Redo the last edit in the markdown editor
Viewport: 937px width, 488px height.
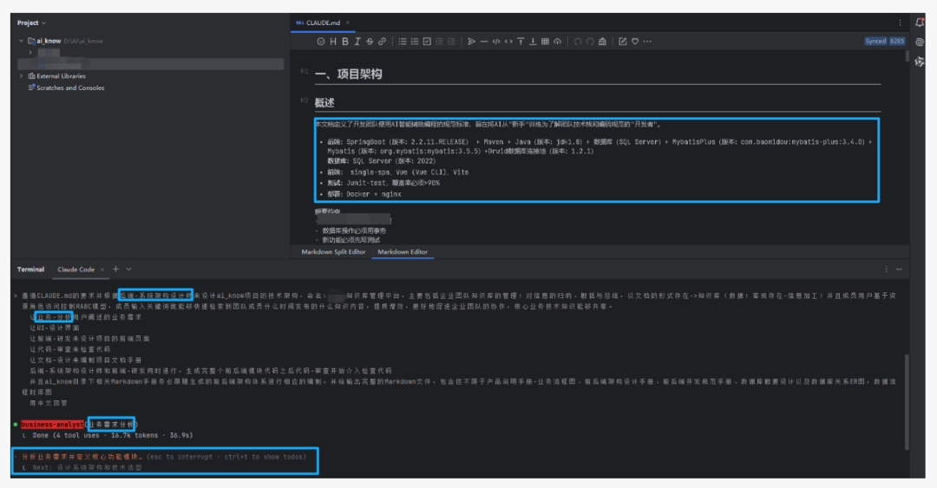point(590,42)
